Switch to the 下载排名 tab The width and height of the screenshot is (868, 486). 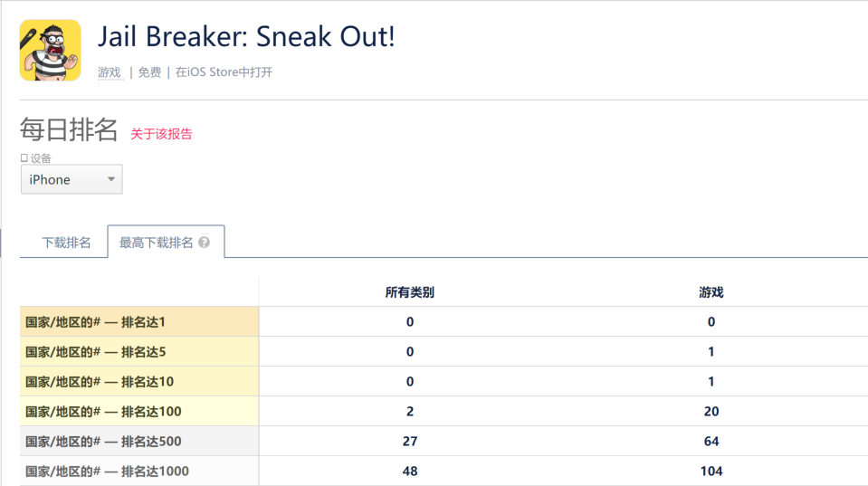click(x=66, y=243)
